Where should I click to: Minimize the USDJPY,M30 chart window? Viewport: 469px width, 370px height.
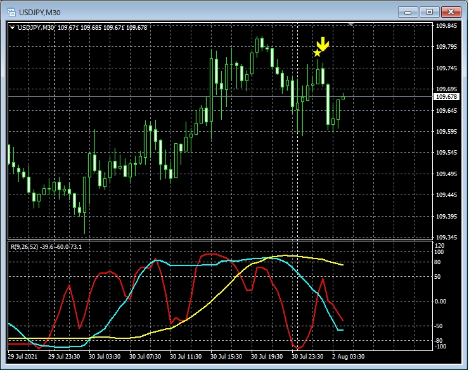[410, 11]
